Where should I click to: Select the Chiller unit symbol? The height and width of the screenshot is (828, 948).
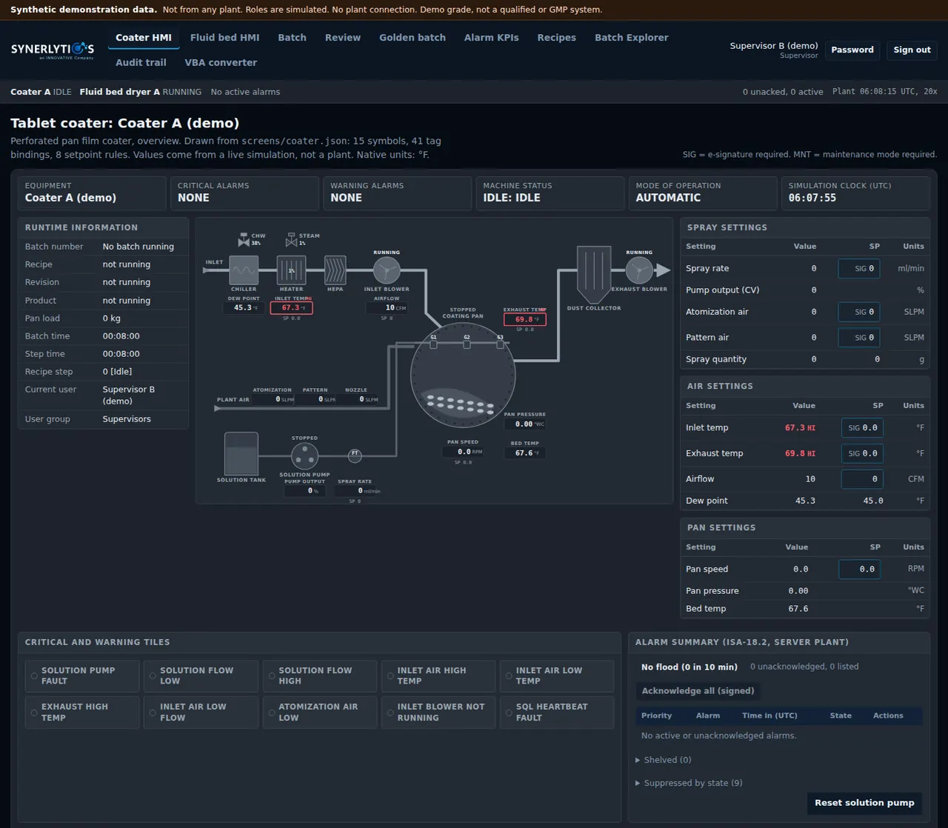244,270
